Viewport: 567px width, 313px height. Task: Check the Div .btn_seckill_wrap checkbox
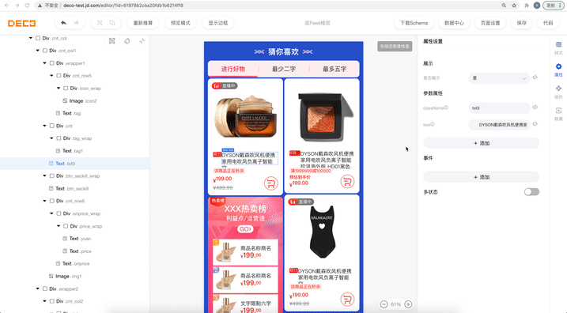pyautogui.click(x=51, y=175)
